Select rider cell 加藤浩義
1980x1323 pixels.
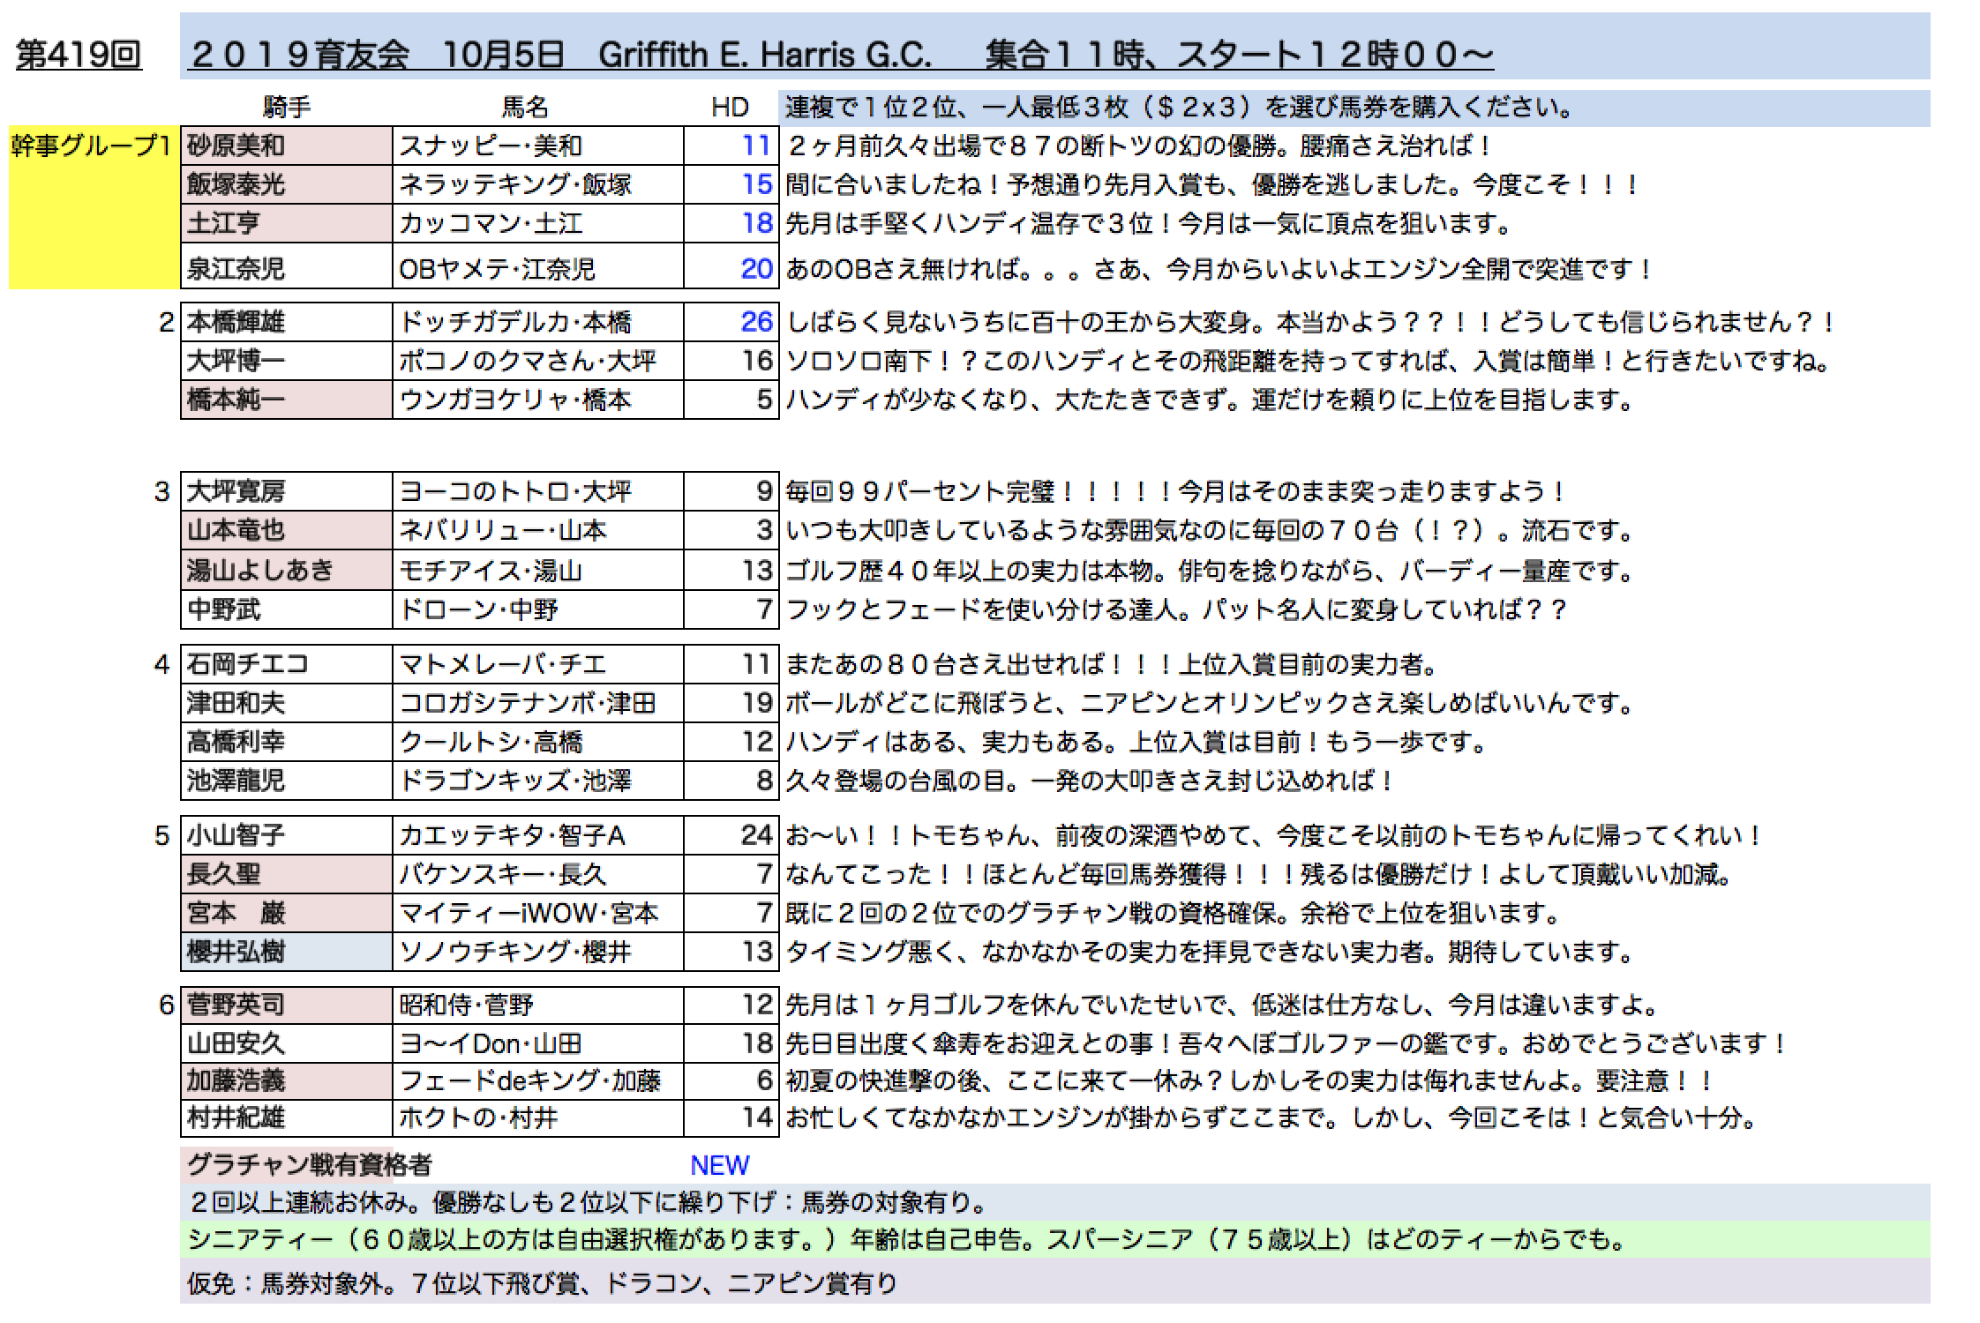click(x=287, y=1080)
